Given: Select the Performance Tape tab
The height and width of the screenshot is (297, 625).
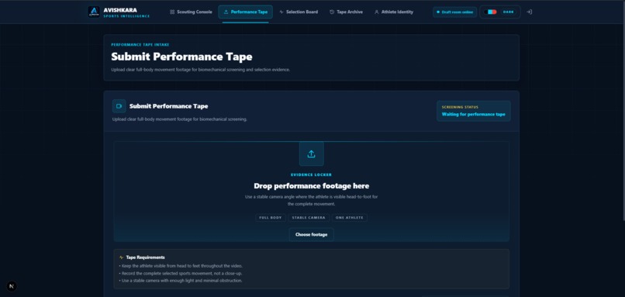Looking at the screenshot, I should pos(246,12).
